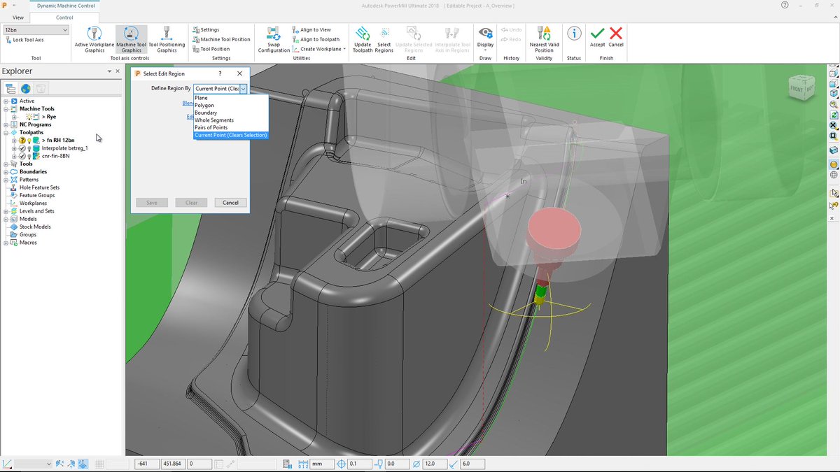Open Machine Tool Position settings
Screen dimensions: 840x472
click(x=221, y=39)
